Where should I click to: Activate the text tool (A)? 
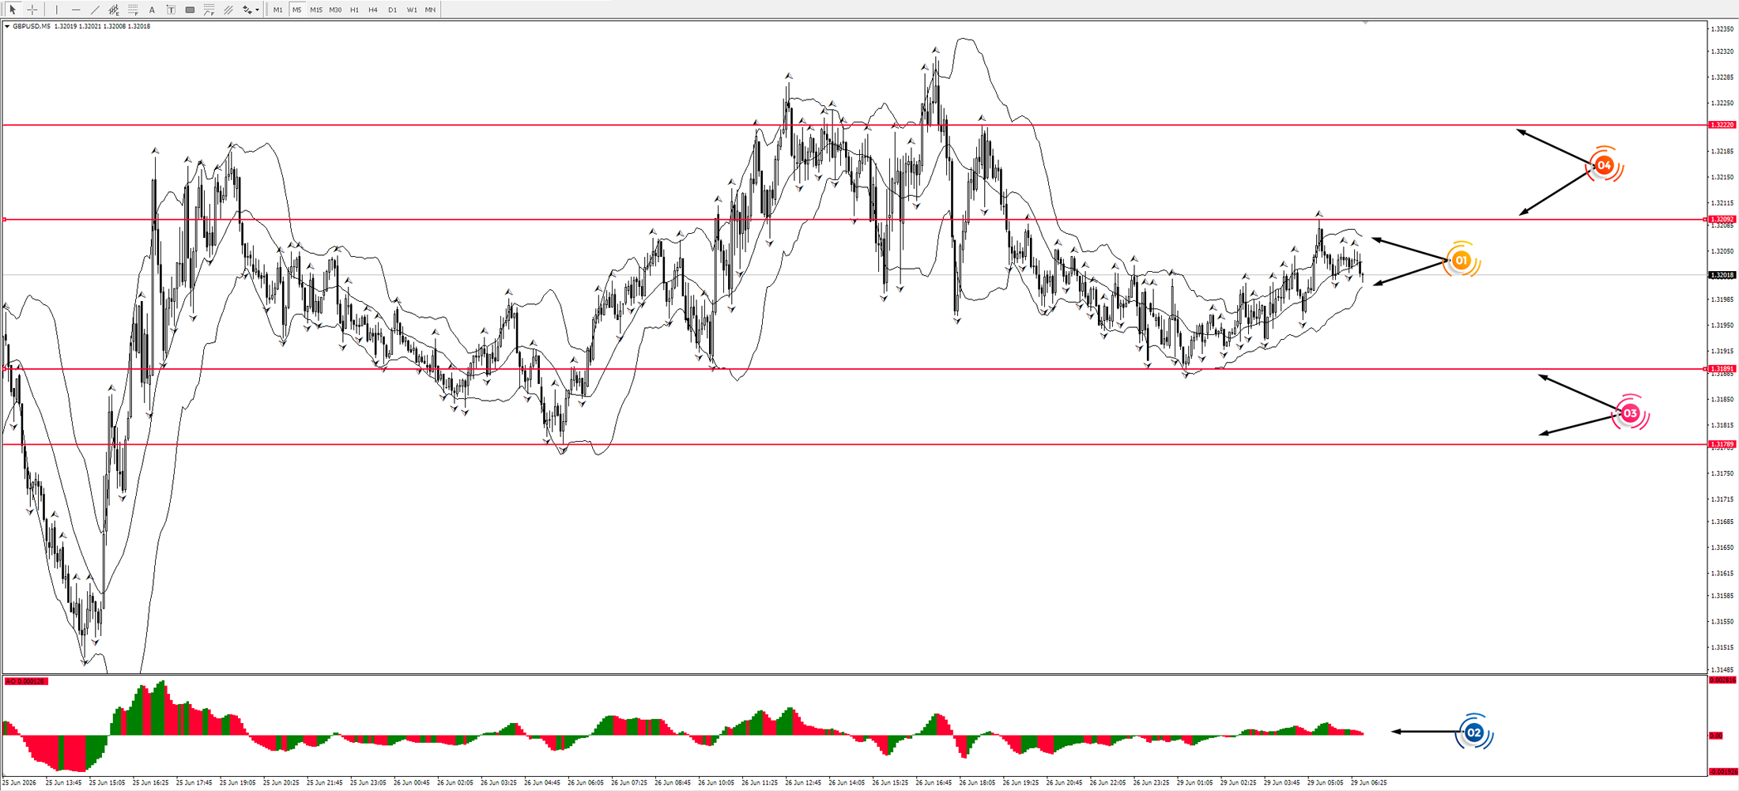click(152, 9)
